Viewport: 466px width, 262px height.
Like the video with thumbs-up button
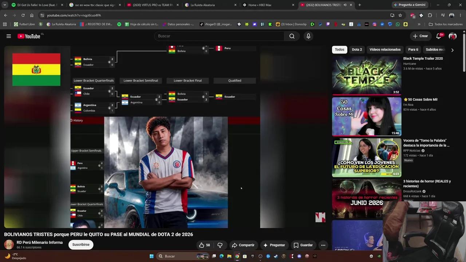pyautogui.click(x=205, y=245)
